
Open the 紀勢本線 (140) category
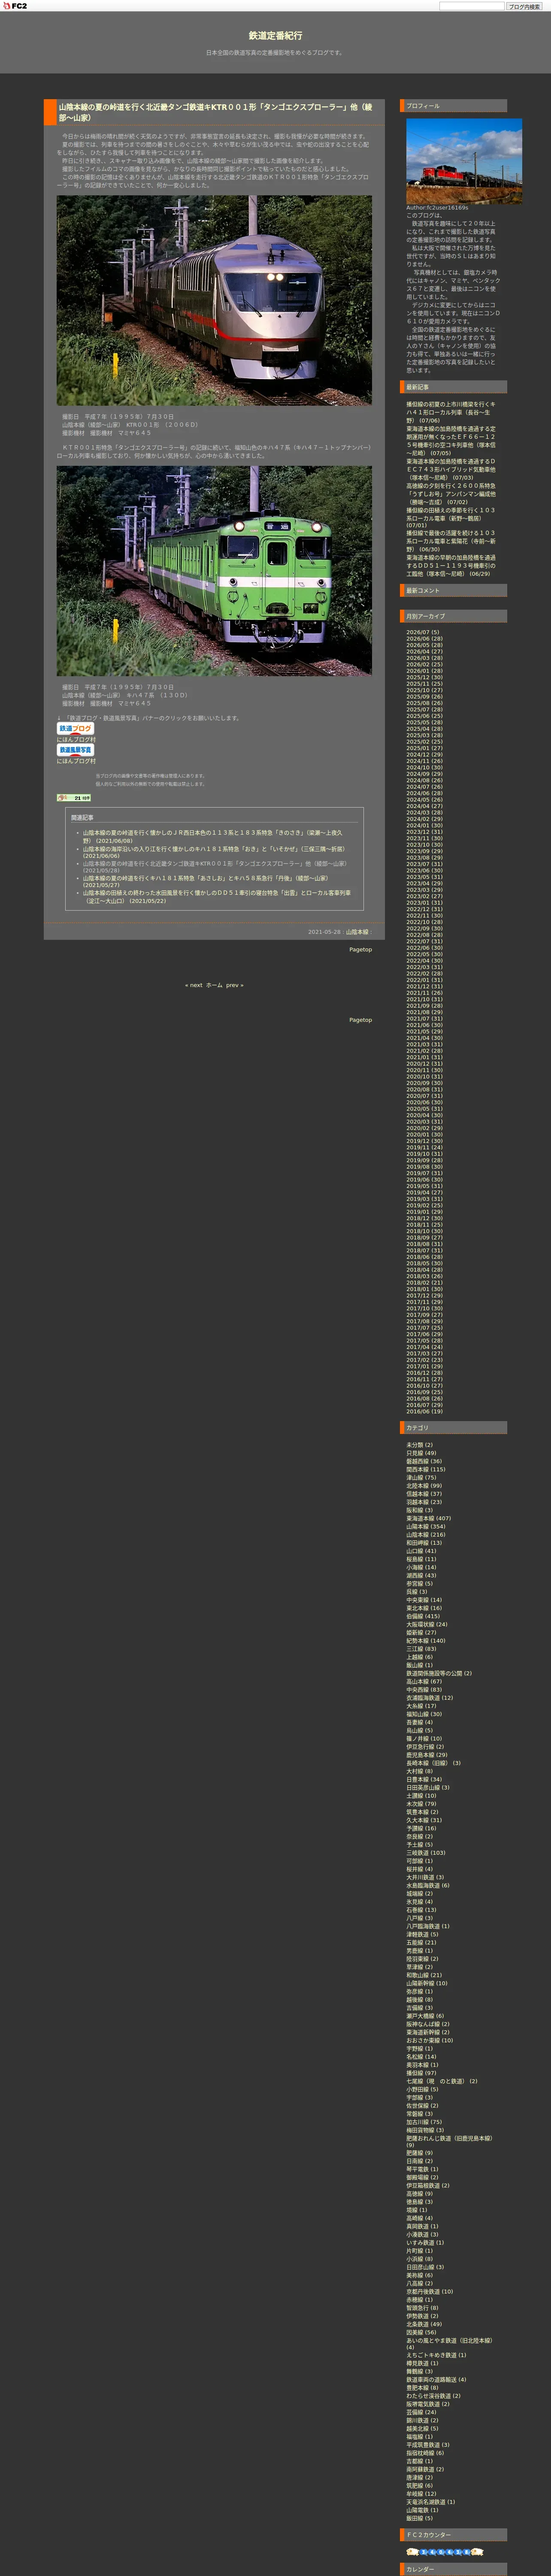point(426,1641)
